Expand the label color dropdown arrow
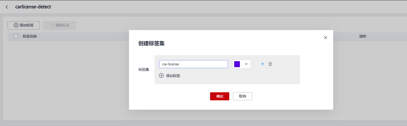 [x=246, y=64]
